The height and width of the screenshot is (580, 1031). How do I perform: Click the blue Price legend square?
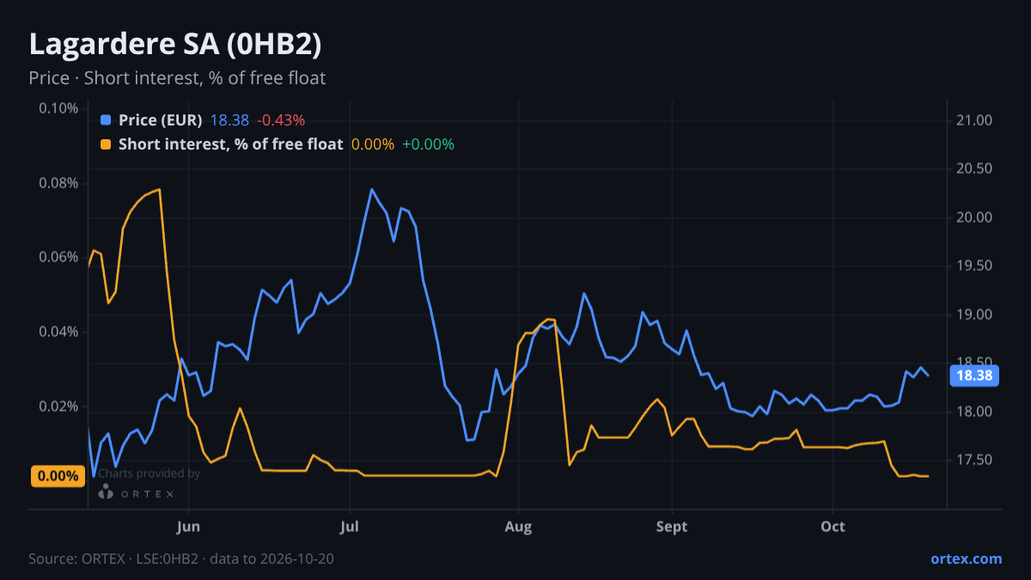tap(106, 120)
